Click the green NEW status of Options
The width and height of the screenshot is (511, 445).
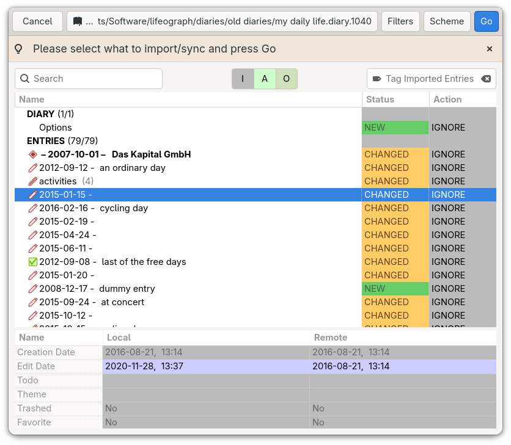click(395, 128)
